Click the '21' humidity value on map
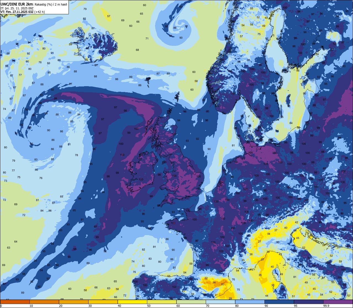The width and height of the screenshot is (353, 308). [216, 295]
